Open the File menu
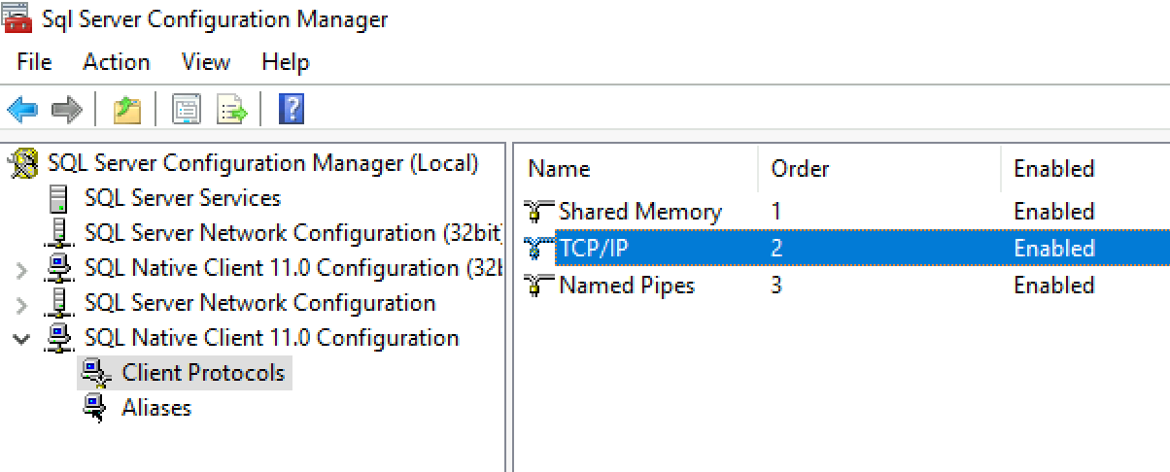1170x472 pixels. [x=34, y=62]
